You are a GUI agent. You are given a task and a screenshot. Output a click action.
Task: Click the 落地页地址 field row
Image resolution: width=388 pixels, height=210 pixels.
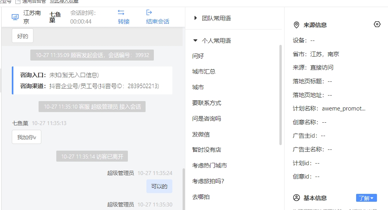(312, 95)
